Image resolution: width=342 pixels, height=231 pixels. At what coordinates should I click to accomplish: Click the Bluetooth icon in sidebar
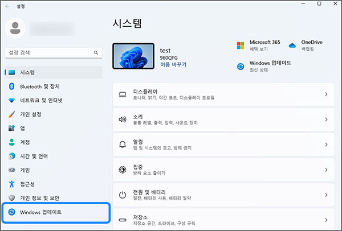point(12,86)
